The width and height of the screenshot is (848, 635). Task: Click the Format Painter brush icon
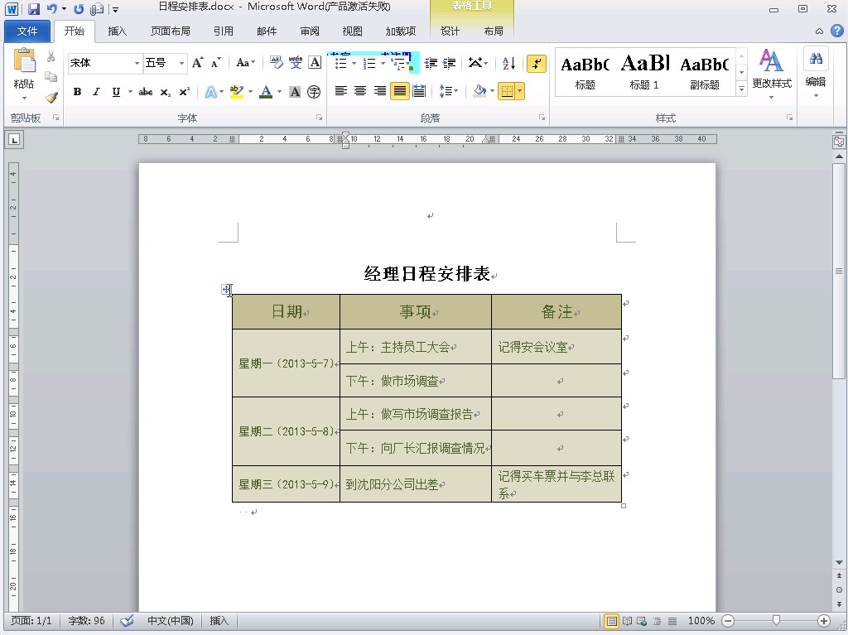tap(51, 97)
